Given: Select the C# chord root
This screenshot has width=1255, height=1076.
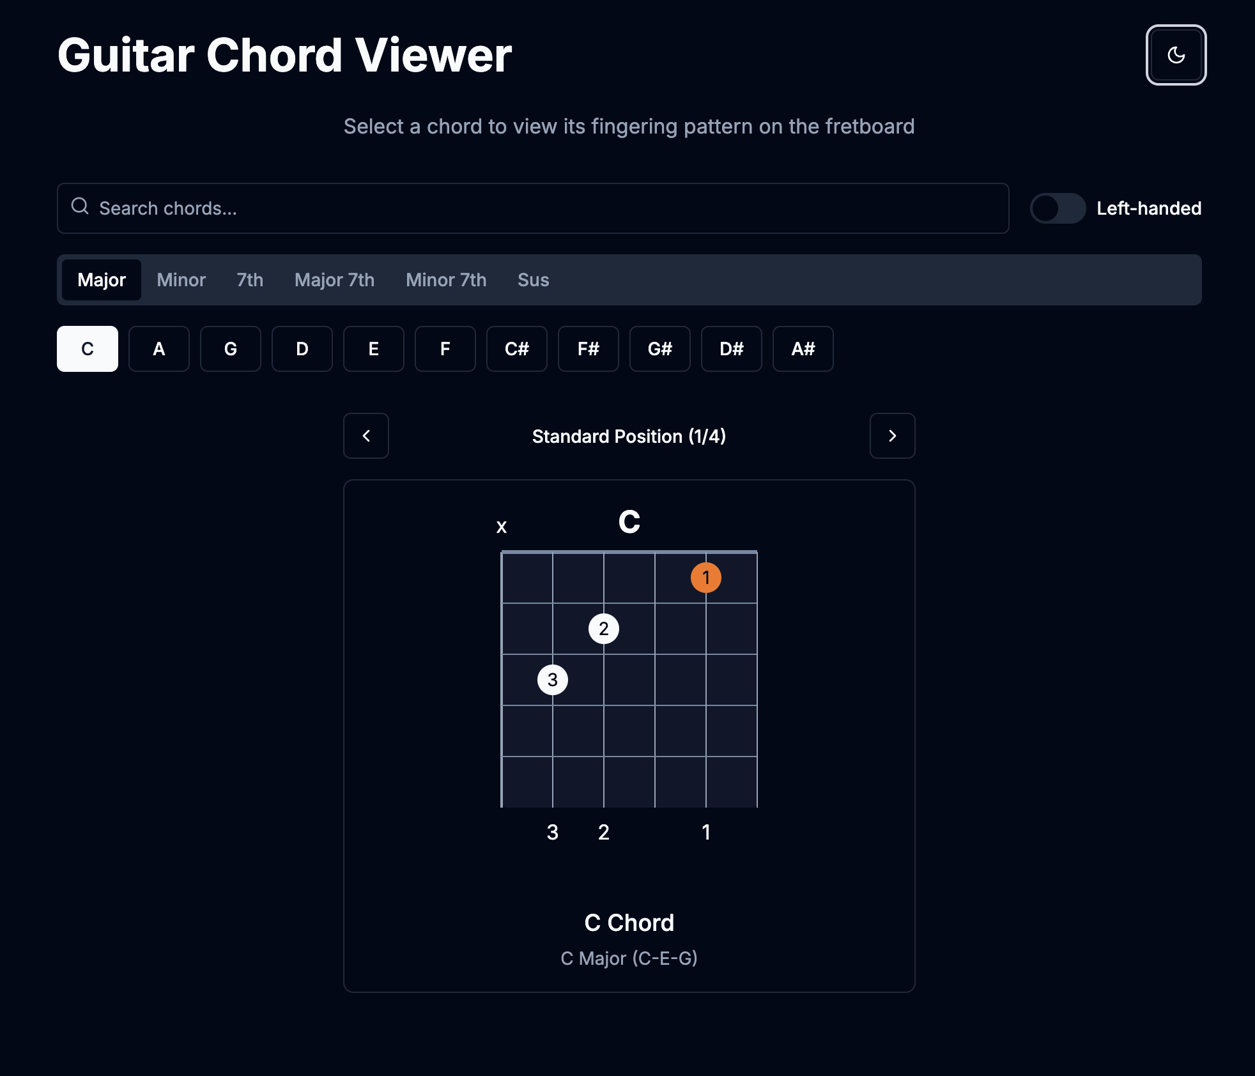Looking at the screenshot, I should click(x=516, y=349).
